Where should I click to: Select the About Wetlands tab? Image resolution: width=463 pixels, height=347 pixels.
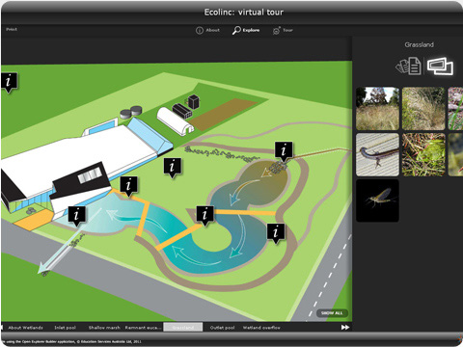point(25,328)
